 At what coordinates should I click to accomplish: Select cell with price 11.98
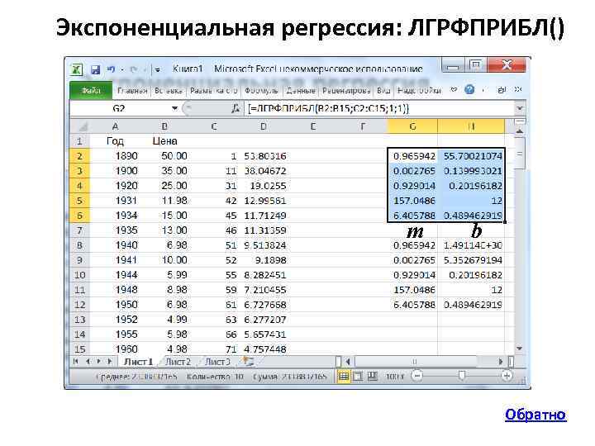[x=164, y=200]
